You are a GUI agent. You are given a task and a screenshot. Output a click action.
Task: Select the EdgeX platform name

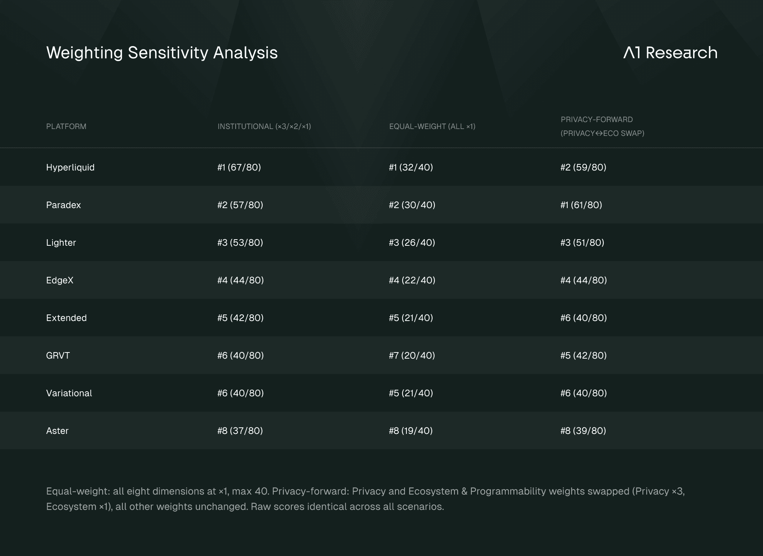(59, 280)
